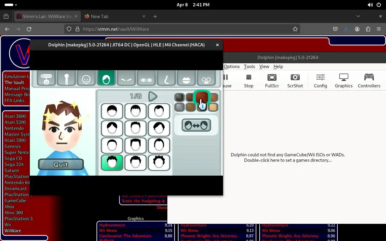The width and height of the screenshot is (386, 241).
Task: Open the browser downloads panel
Action: pos(346,29)
